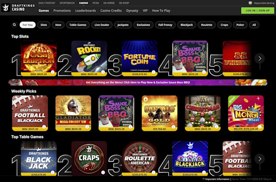
Task: Show info icon on Weekly Picks Sauce Boss BBQ
Action: click(130, 127)
